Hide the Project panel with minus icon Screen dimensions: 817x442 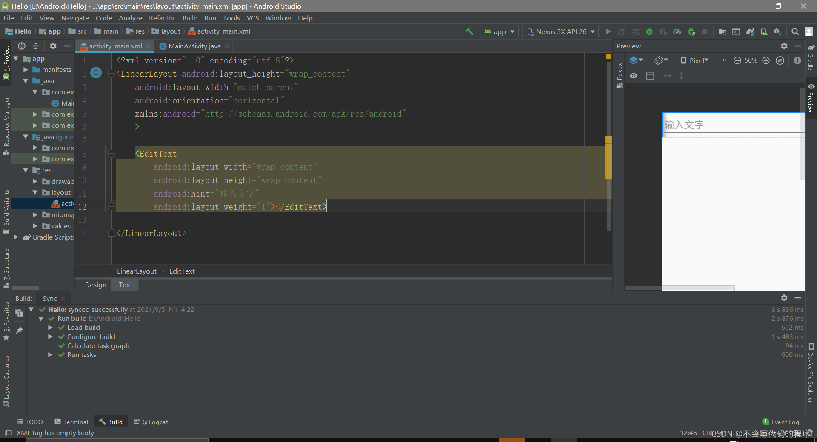tap(67, 46)
